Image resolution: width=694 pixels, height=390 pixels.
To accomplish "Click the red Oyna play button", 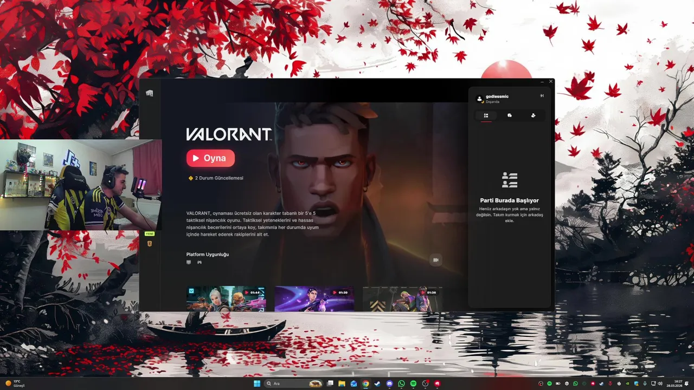I will point(210,158).
